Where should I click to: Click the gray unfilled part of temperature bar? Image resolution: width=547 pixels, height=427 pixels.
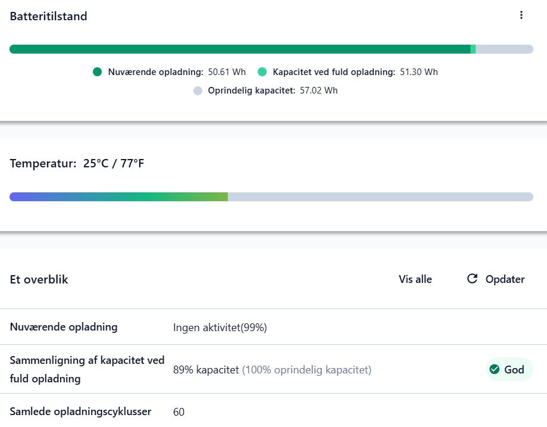coord(381,197)
